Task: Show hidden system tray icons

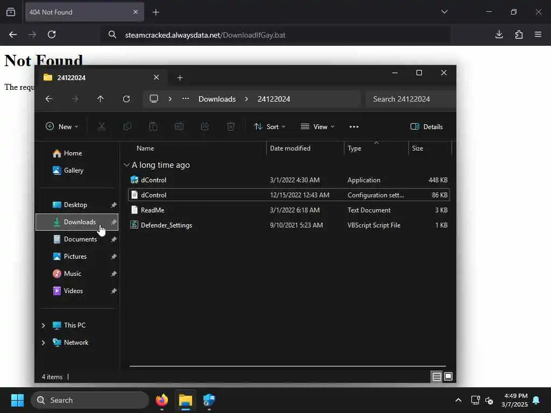Action: pos(458,400)
